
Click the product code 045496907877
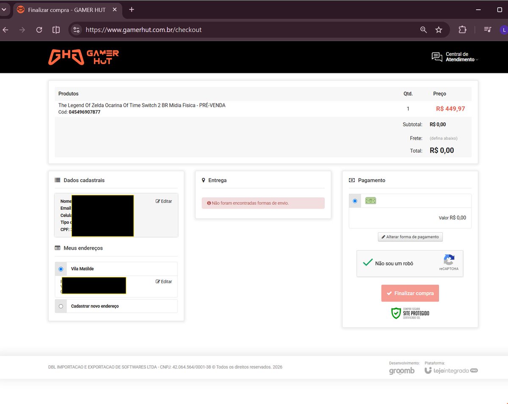(85, 112)
